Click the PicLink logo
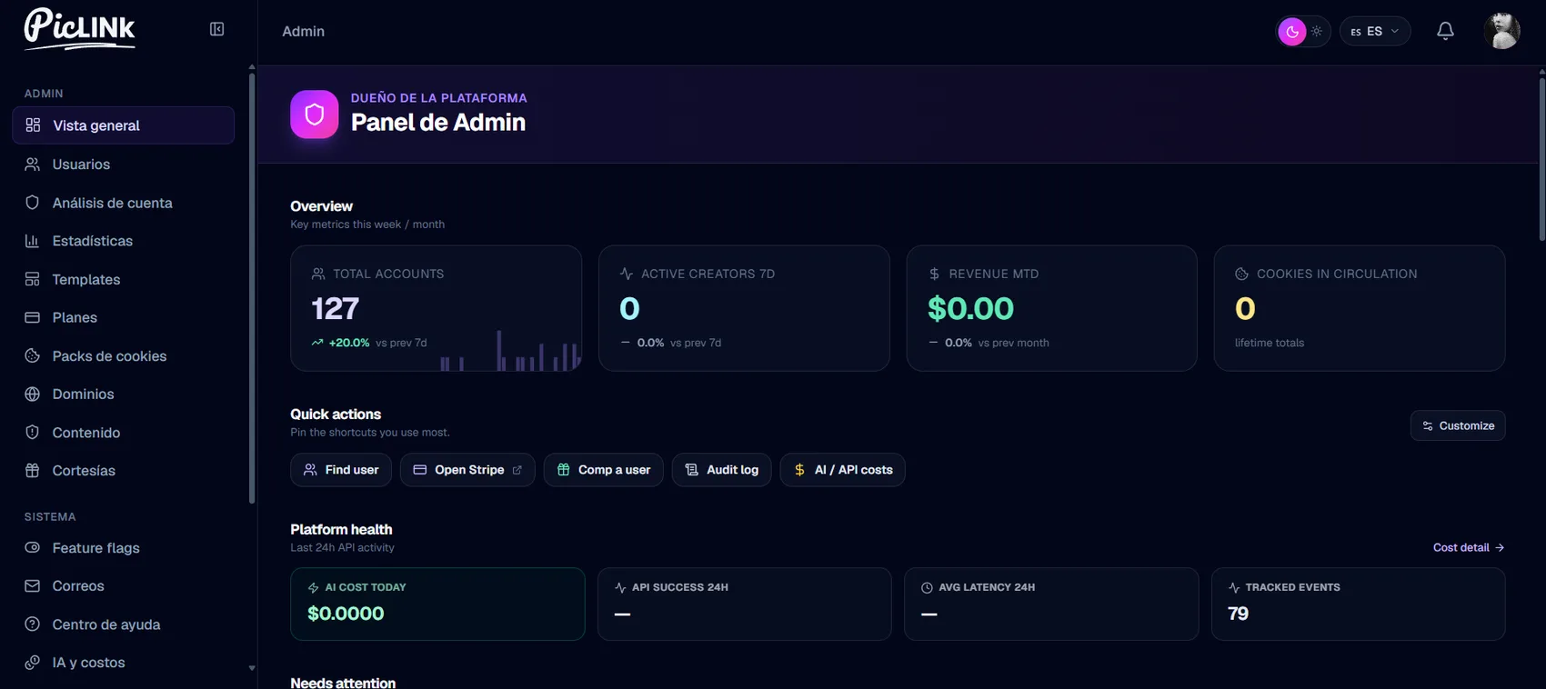The width and height of the screenshot is (1546, 689). point(80,28)
